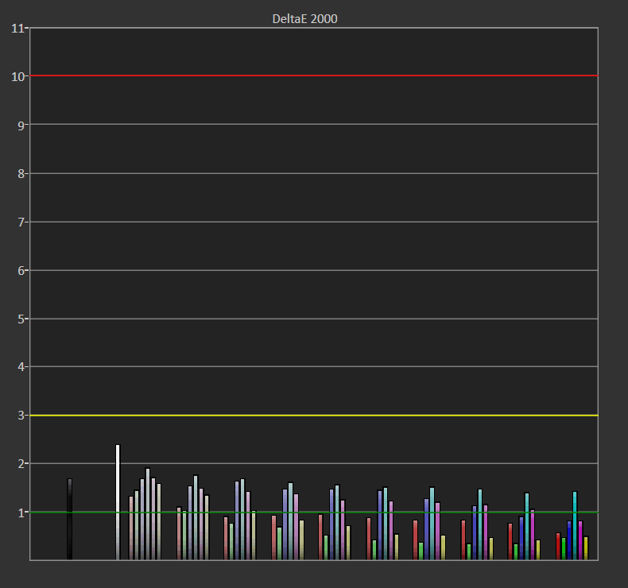Click the green threshold line at 1
Image resolution: width=628 pixels, height=588 pixels.
pos(314,513)
